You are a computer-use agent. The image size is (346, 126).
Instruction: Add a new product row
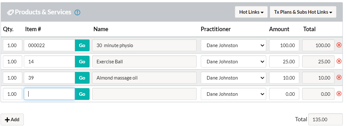click(x=12, y=120)
